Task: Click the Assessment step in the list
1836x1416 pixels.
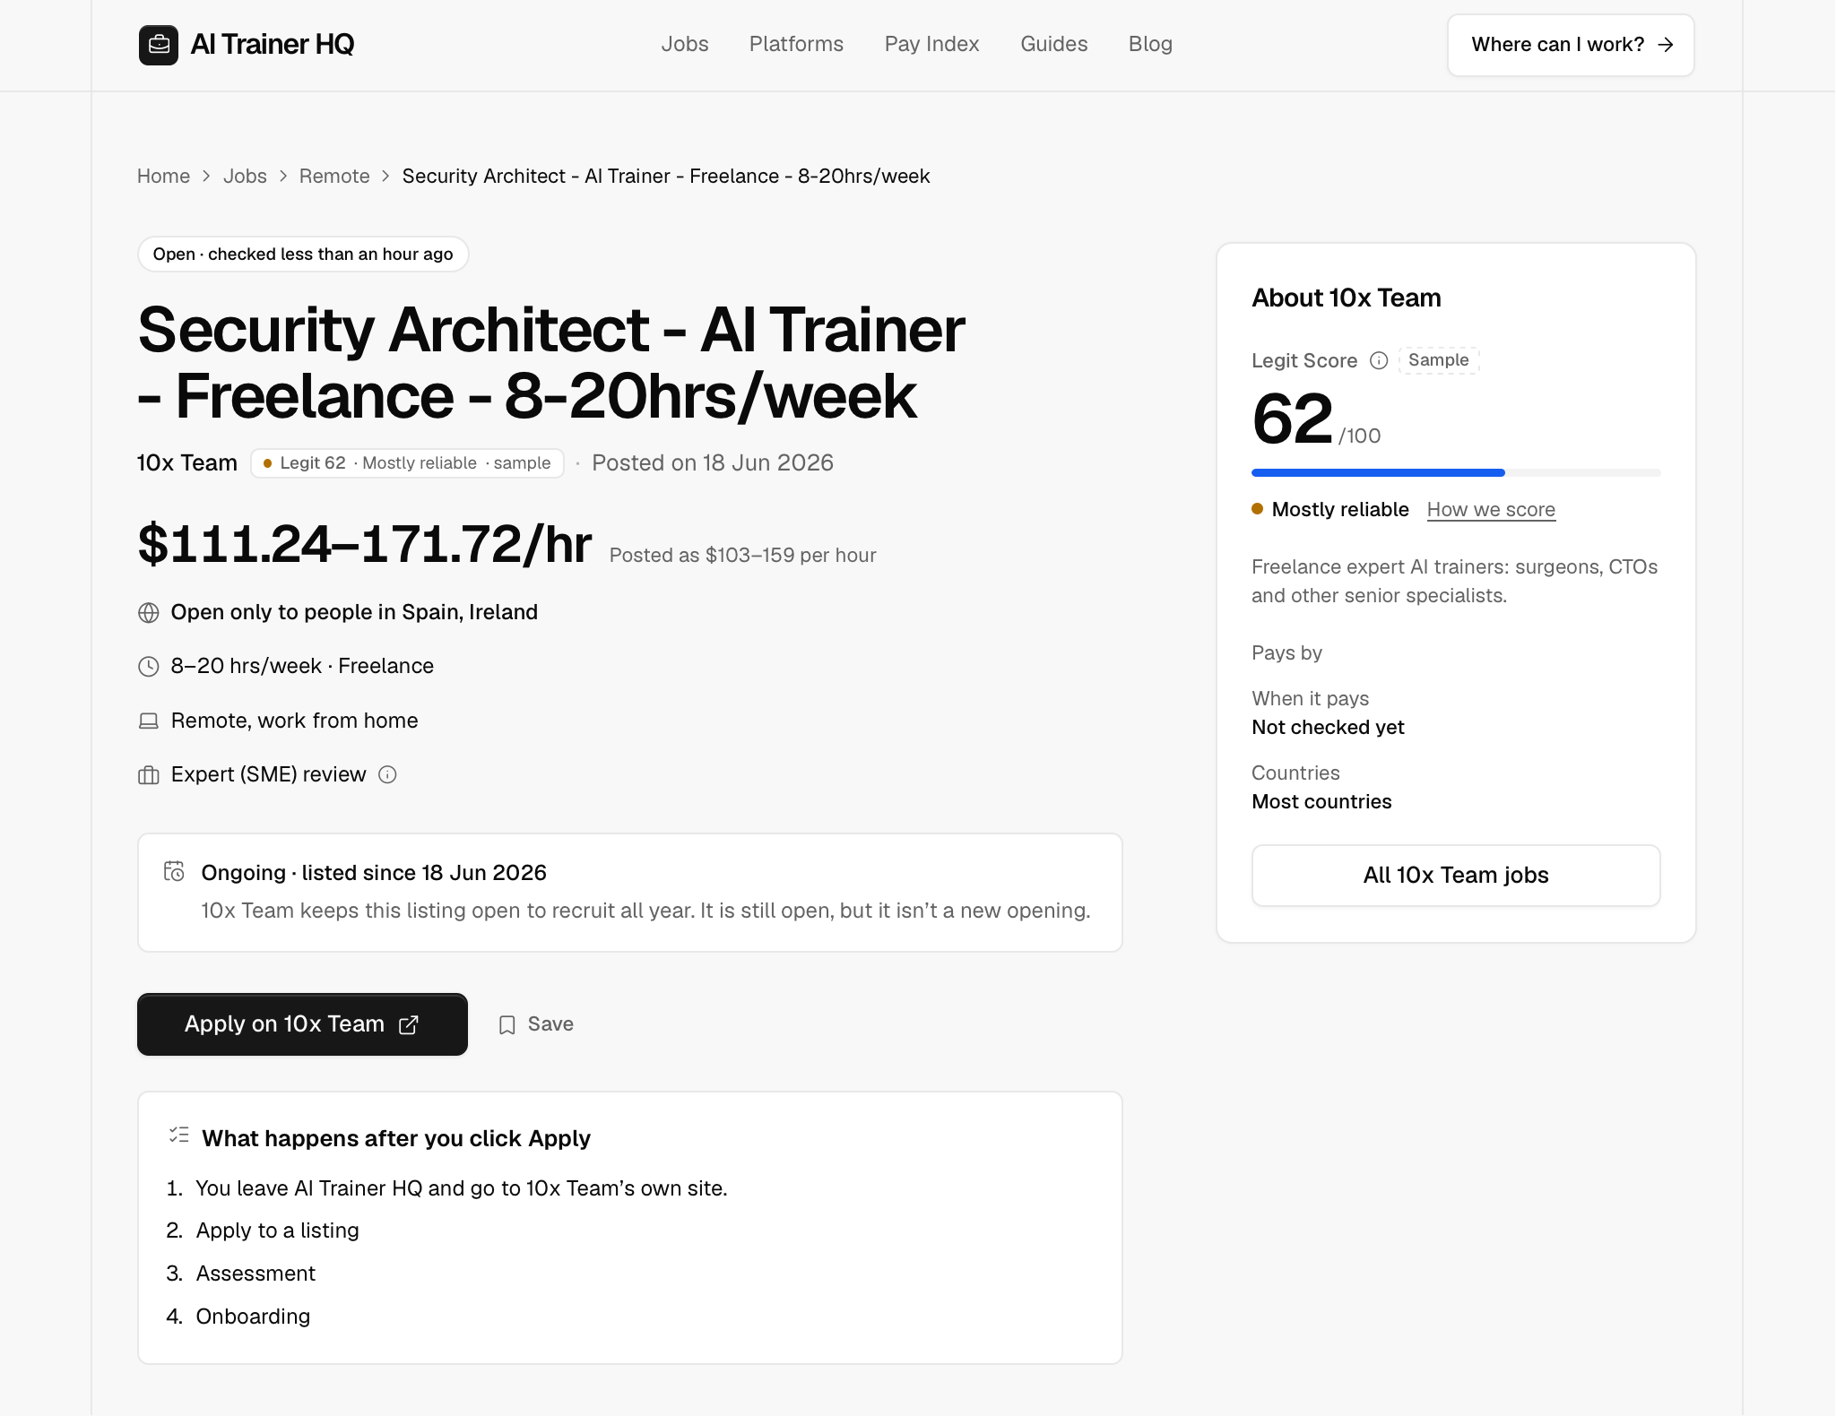Action: click(255, 1274)
